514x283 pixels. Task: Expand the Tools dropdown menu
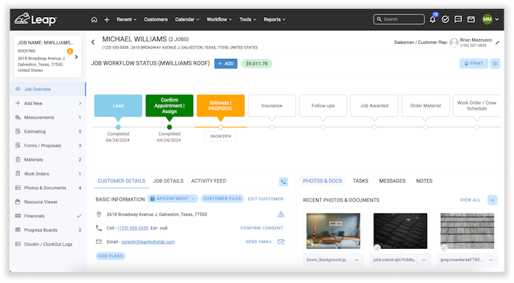[x=247, y=20]
